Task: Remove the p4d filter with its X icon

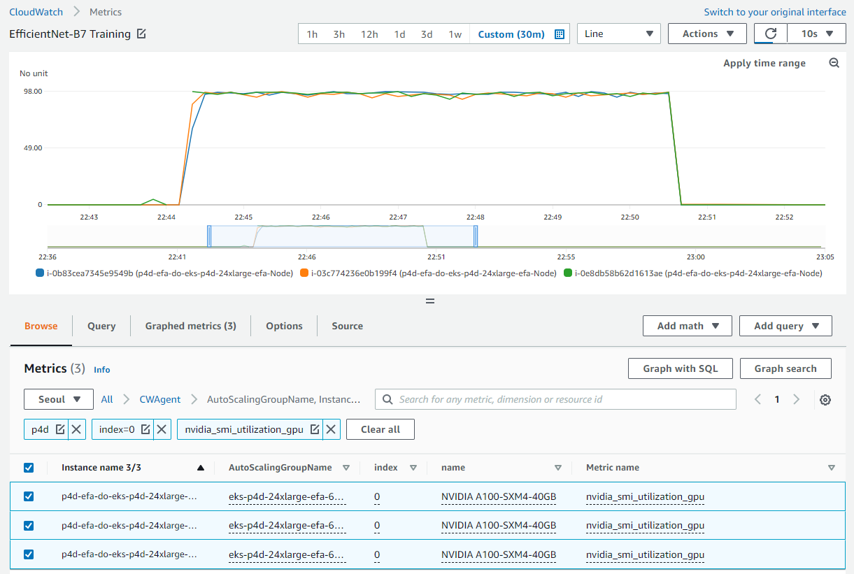Action: [x=76, y=429]
